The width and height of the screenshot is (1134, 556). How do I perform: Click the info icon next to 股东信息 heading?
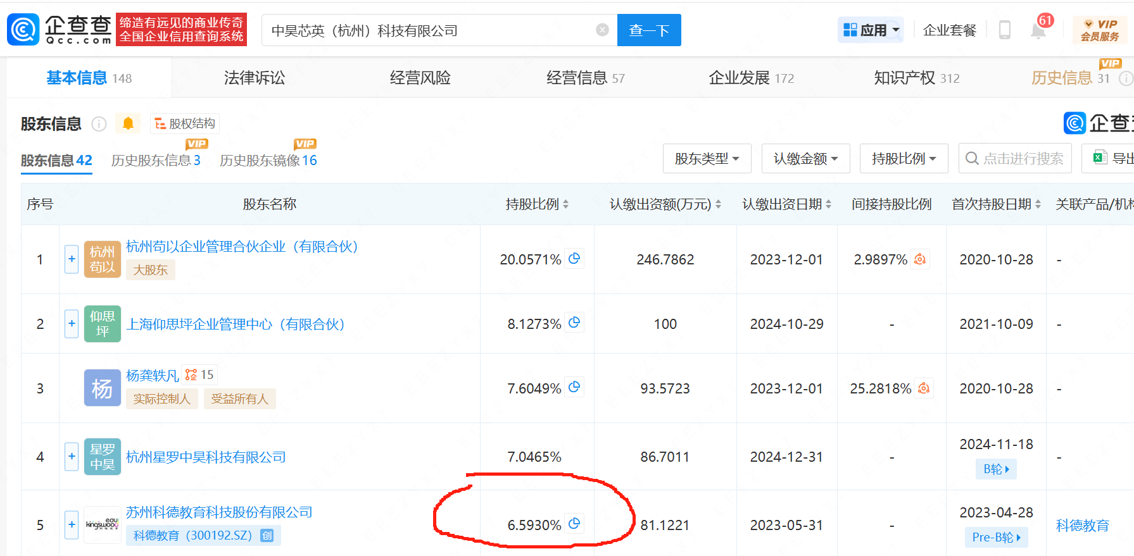click(99, 123)
